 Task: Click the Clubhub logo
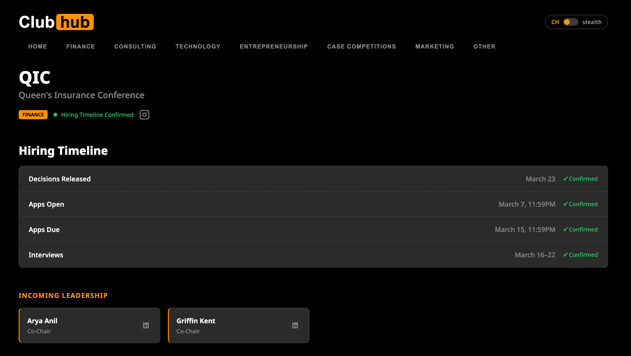tap(56, 22)
